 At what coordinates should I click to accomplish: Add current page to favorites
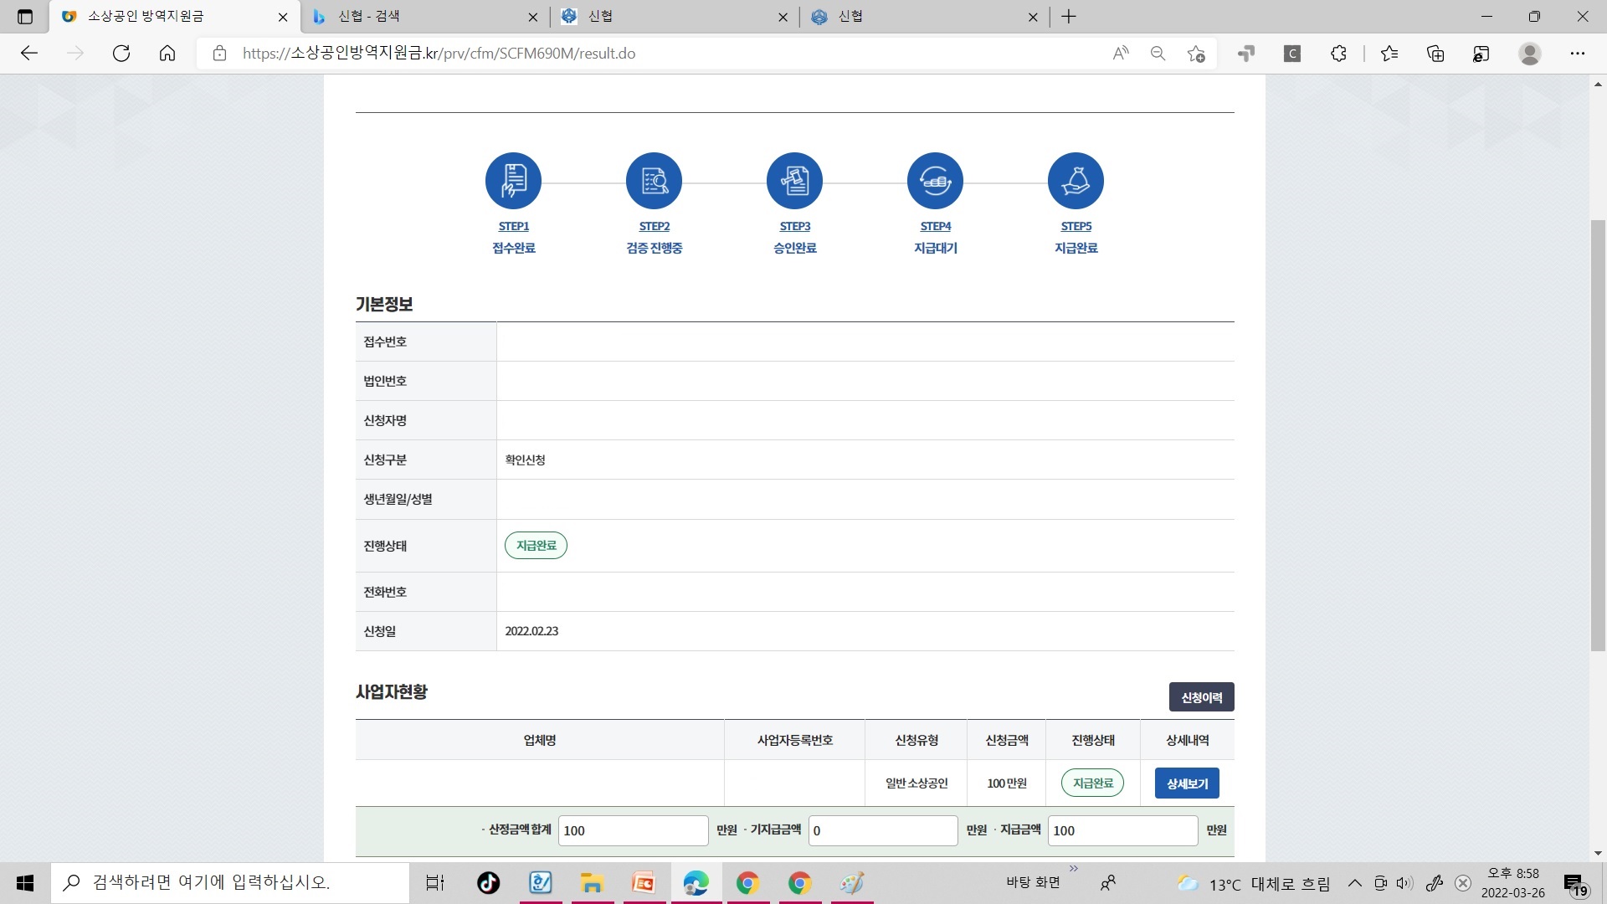tap(1195, 53)
